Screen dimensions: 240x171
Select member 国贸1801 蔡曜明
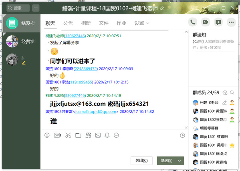tap(214, 137)
